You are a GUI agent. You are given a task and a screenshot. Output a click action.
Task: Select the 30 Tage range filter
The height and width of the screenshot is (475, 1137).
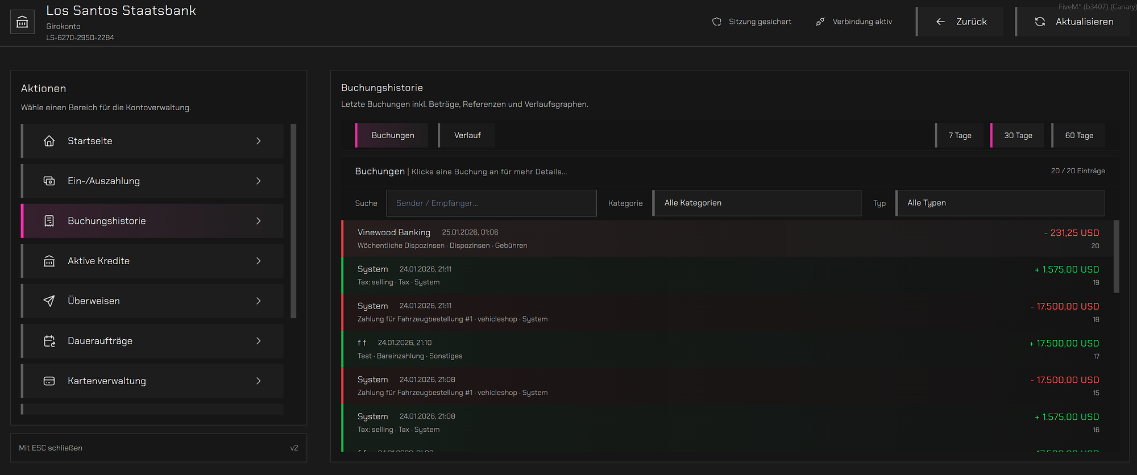pyautogui.click(x=1018, y=135)
